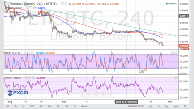Select the 6m date range

point(41,106)
